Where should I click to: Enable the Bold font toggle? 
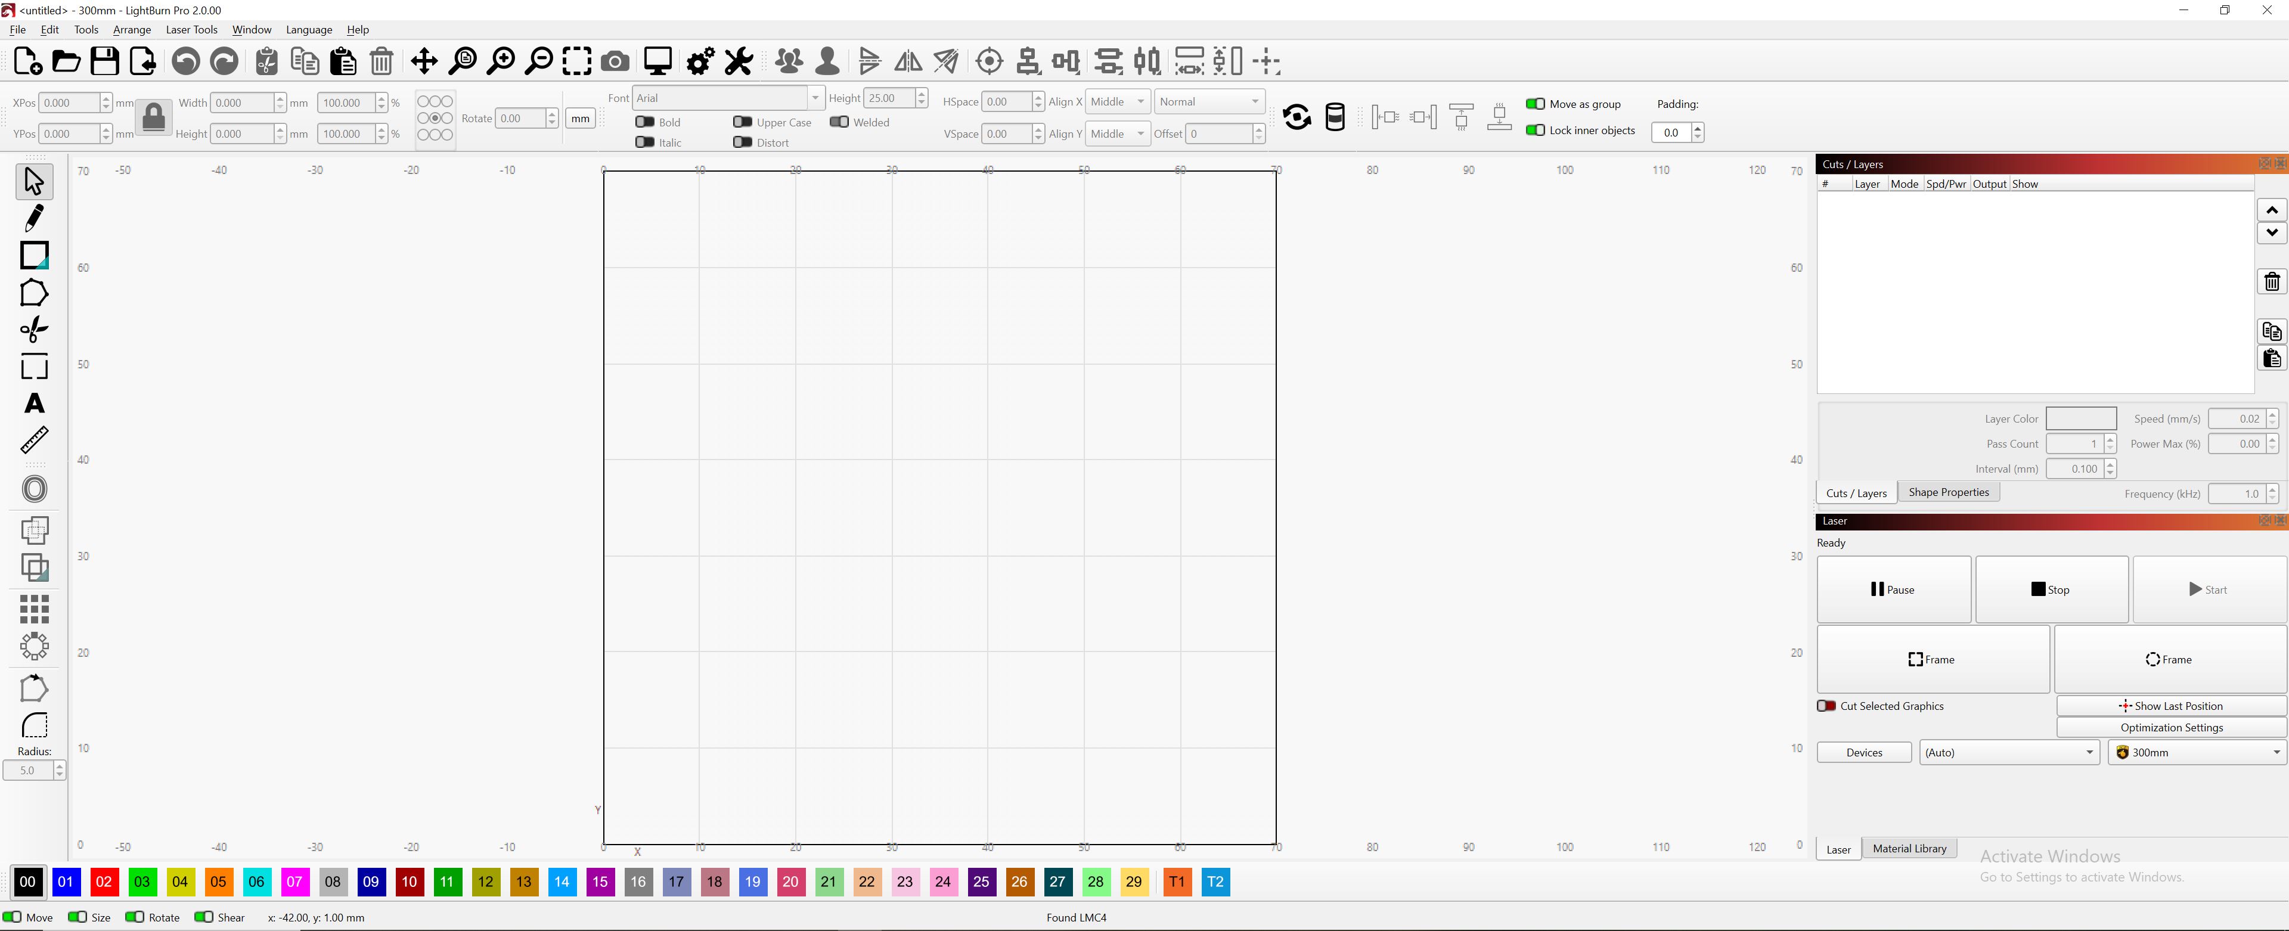pos(645,122)
